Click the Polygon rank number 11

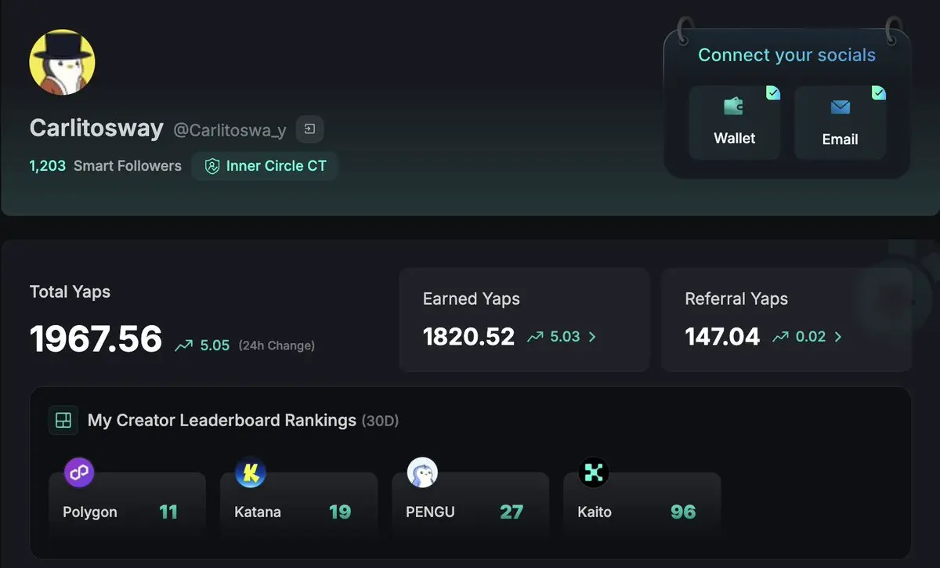[168, 512]
